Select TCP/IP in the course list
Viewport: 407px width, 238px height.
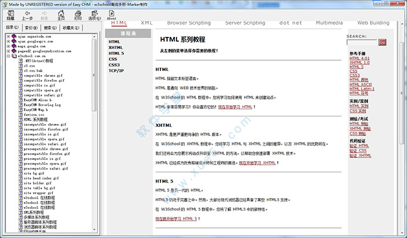point(116,70)
